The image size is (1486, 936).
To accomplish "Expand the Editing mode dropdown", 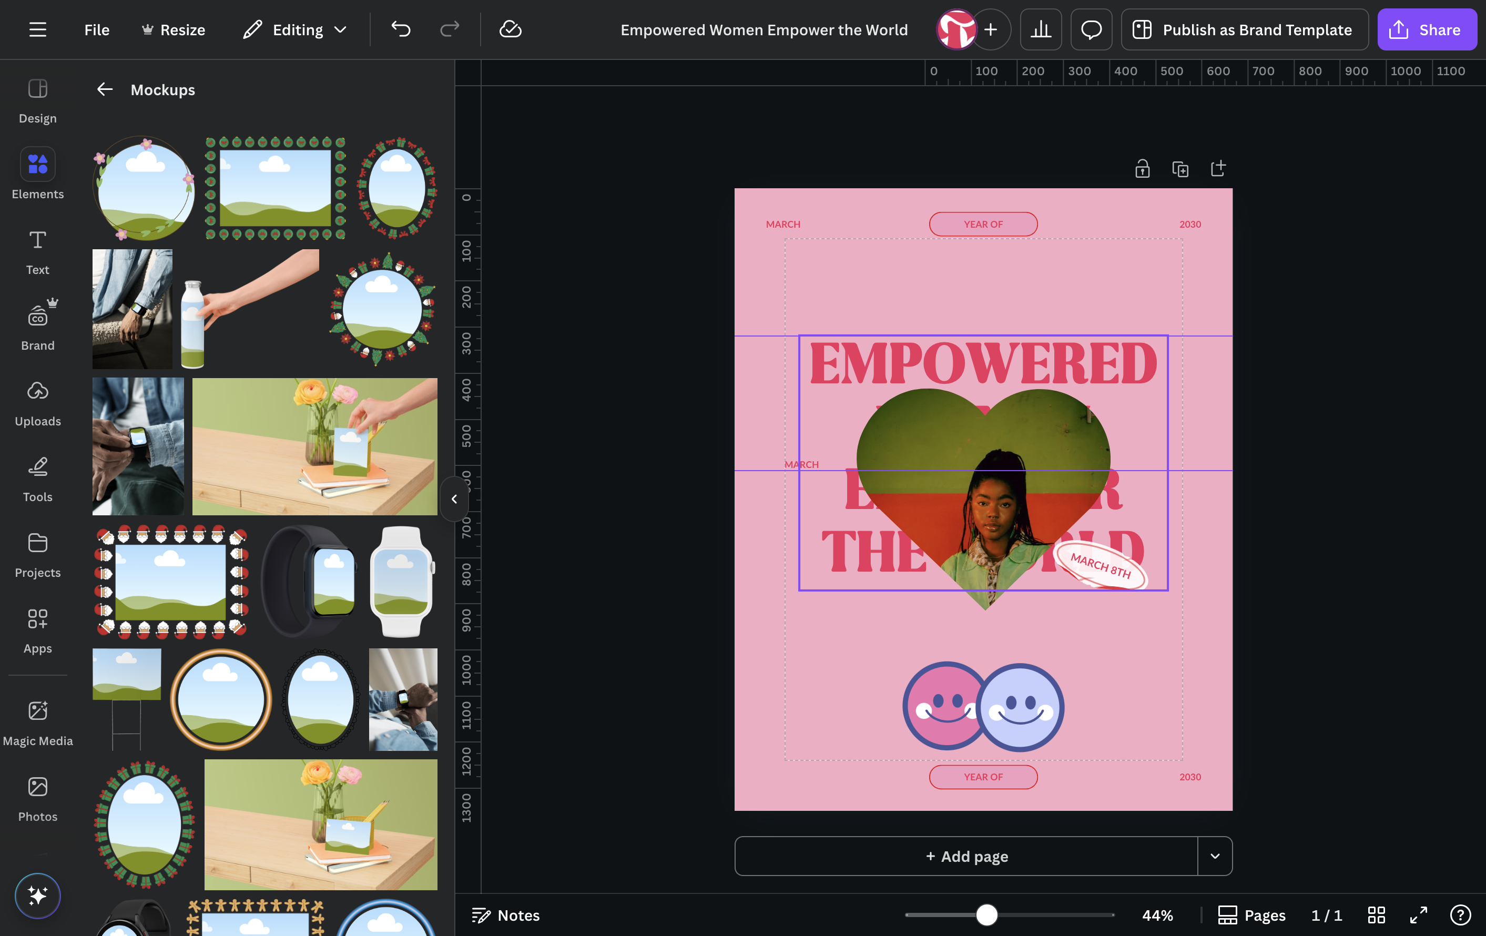I will tap(295, 29).
